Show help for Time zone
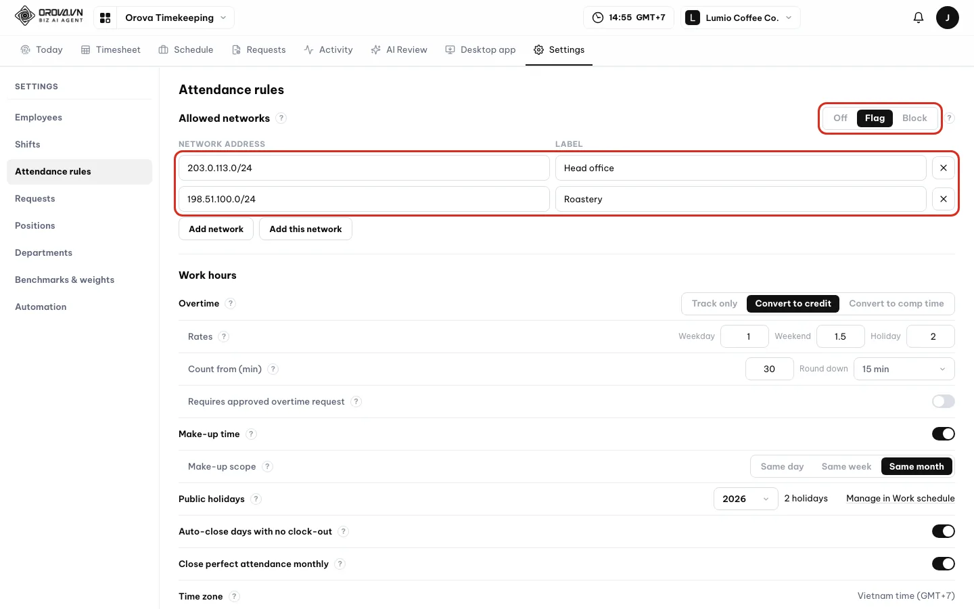Screen dimensions: 974x609 234,596
